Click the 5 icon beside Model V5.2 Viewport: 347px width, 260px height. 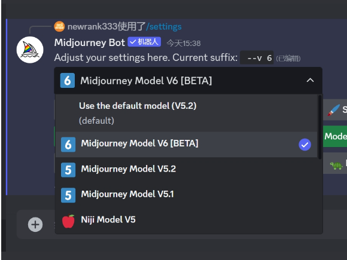pos(68,170)
